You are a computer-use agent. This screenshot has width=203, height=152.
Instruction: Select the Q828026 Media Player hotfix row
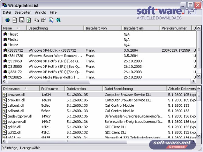pos(99,77)
